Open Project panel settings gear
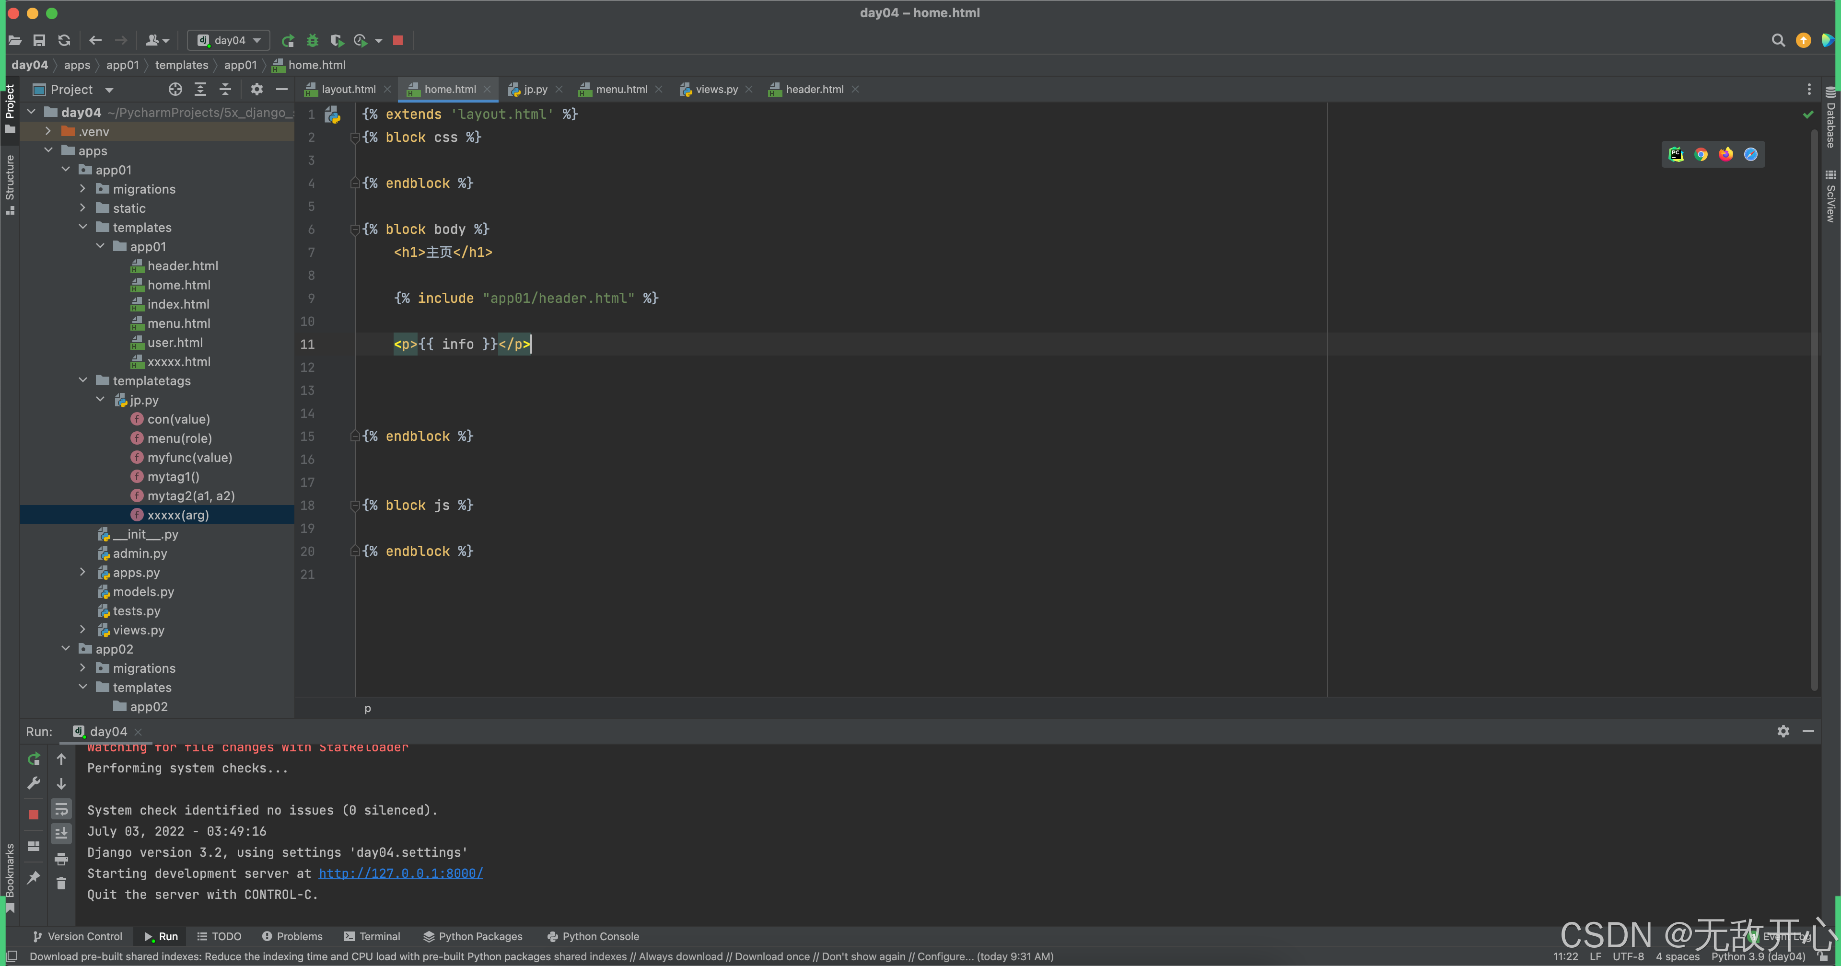This screenshot has width=1841, height=966. tap(256, 89)
